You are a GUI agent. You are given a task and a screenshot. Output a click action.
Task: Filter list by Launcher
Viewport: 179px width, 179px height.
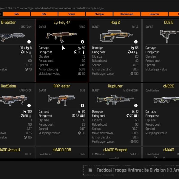[155, 14]
